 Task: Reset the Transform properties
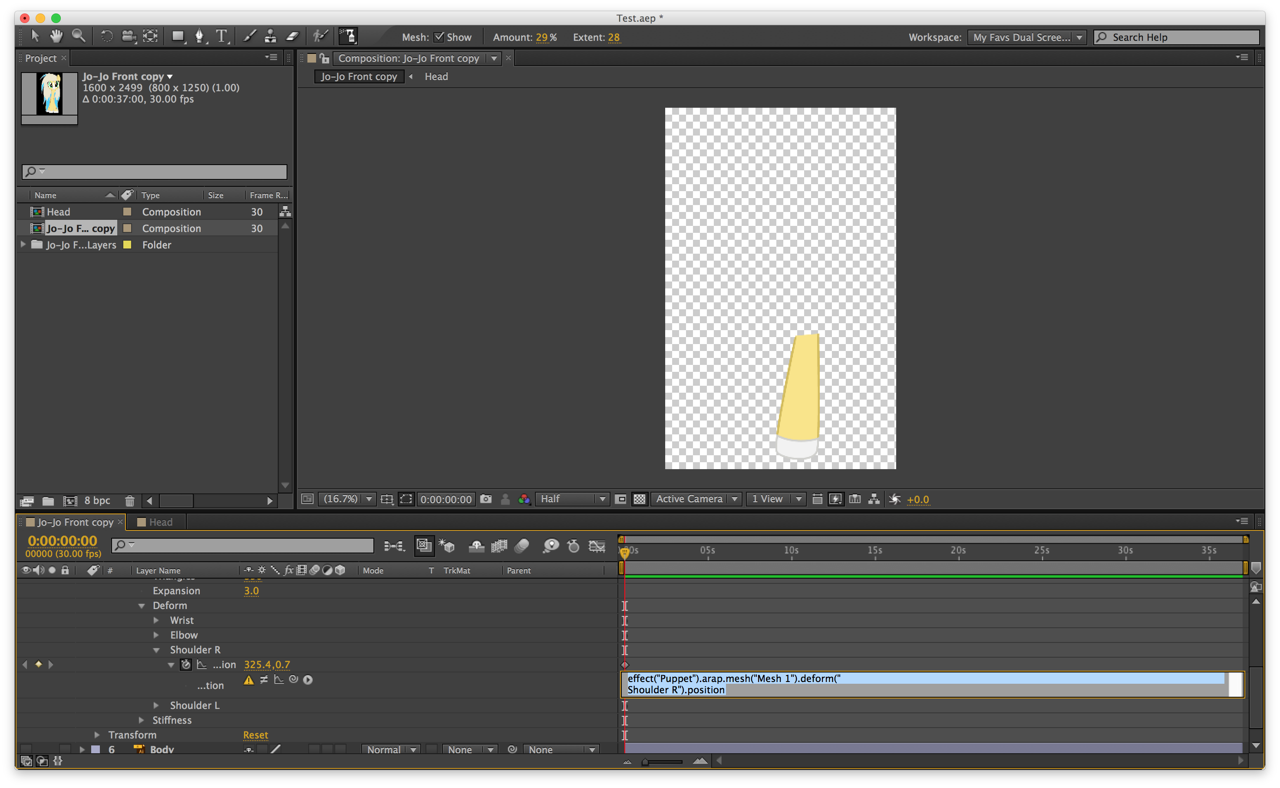point(255,735)
